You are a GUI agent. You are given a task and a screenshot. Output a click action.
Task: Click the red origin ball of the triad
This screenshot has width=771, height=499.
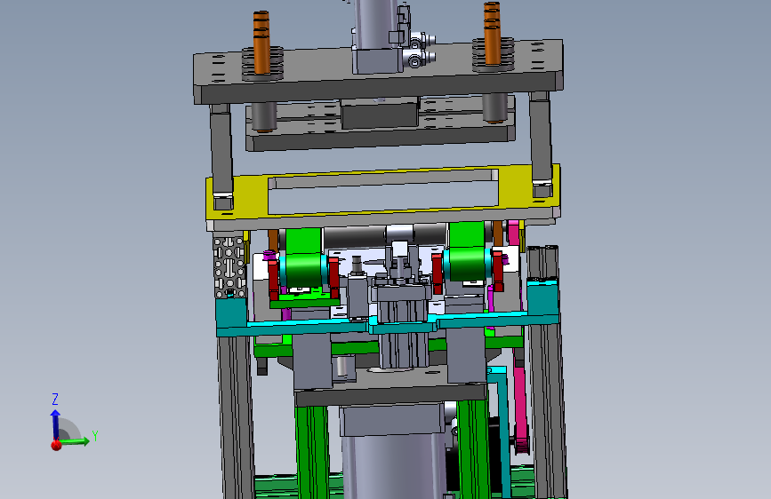[56, 445]
